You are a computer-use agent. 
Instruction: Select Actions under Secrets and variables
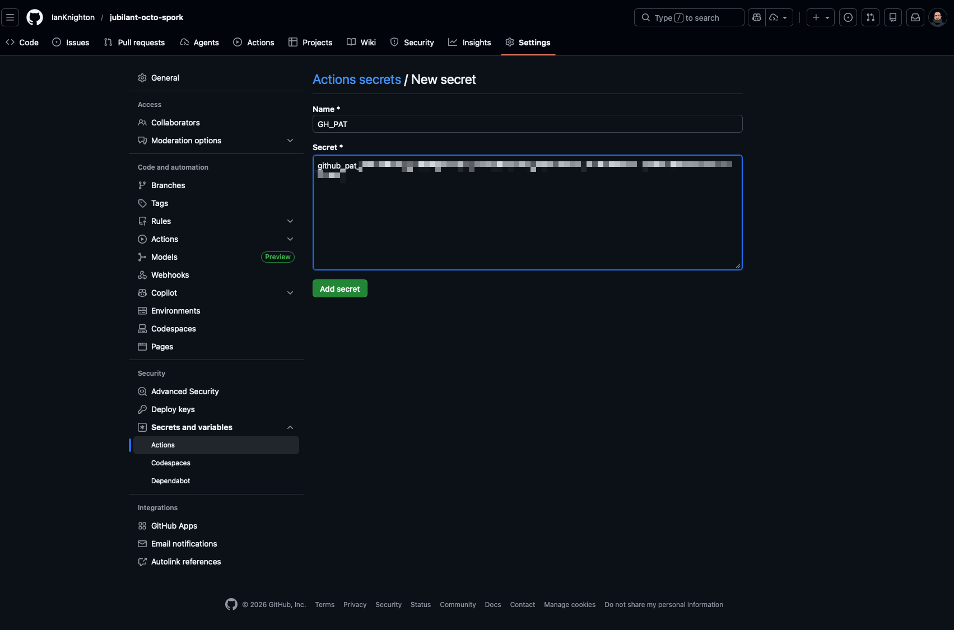[x=216, y=445]
